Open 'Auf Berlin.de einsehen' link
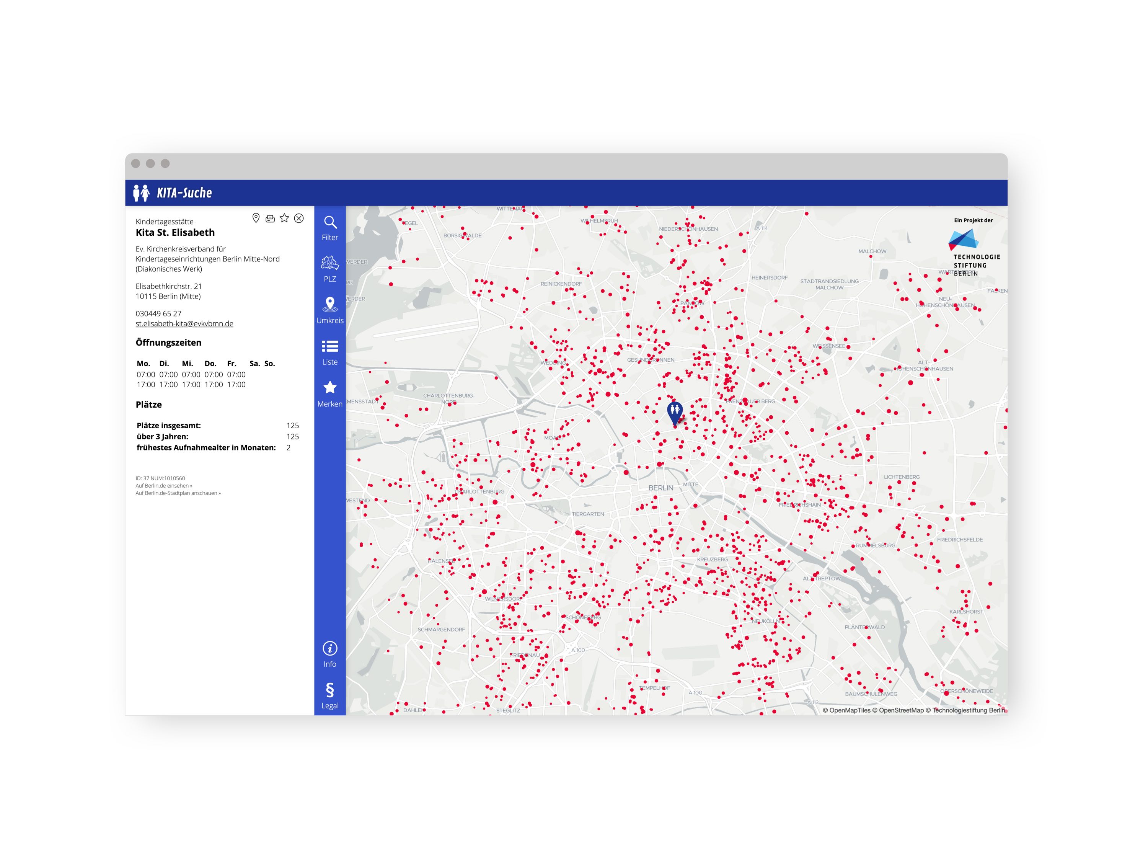 pos(164,486)
